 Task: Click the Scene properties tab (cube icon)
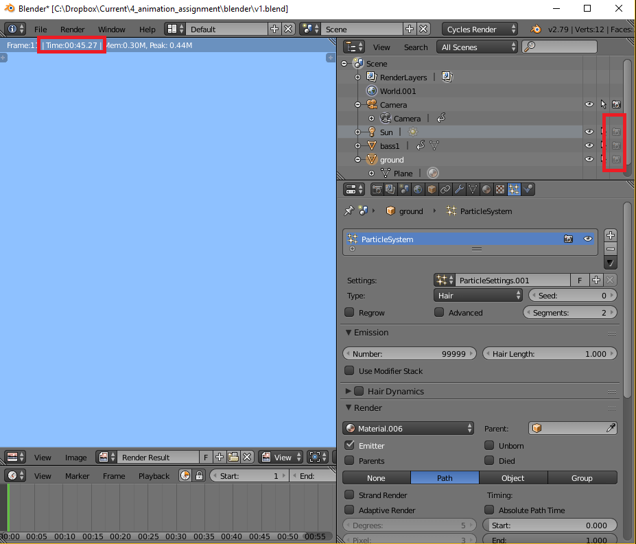[431, 189]
